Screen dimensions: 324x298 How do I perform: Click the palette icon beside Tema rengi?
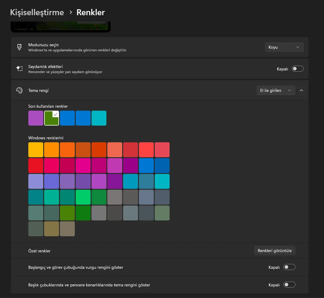tap(19, 90)
